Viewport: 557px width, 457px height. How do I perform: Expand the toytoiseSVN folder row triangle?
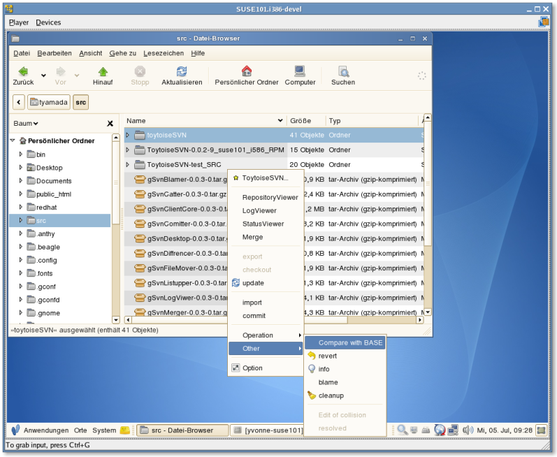[127, 135]
